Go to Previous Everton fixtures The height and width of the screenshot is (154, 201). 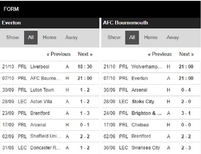(x=59, y=54)
